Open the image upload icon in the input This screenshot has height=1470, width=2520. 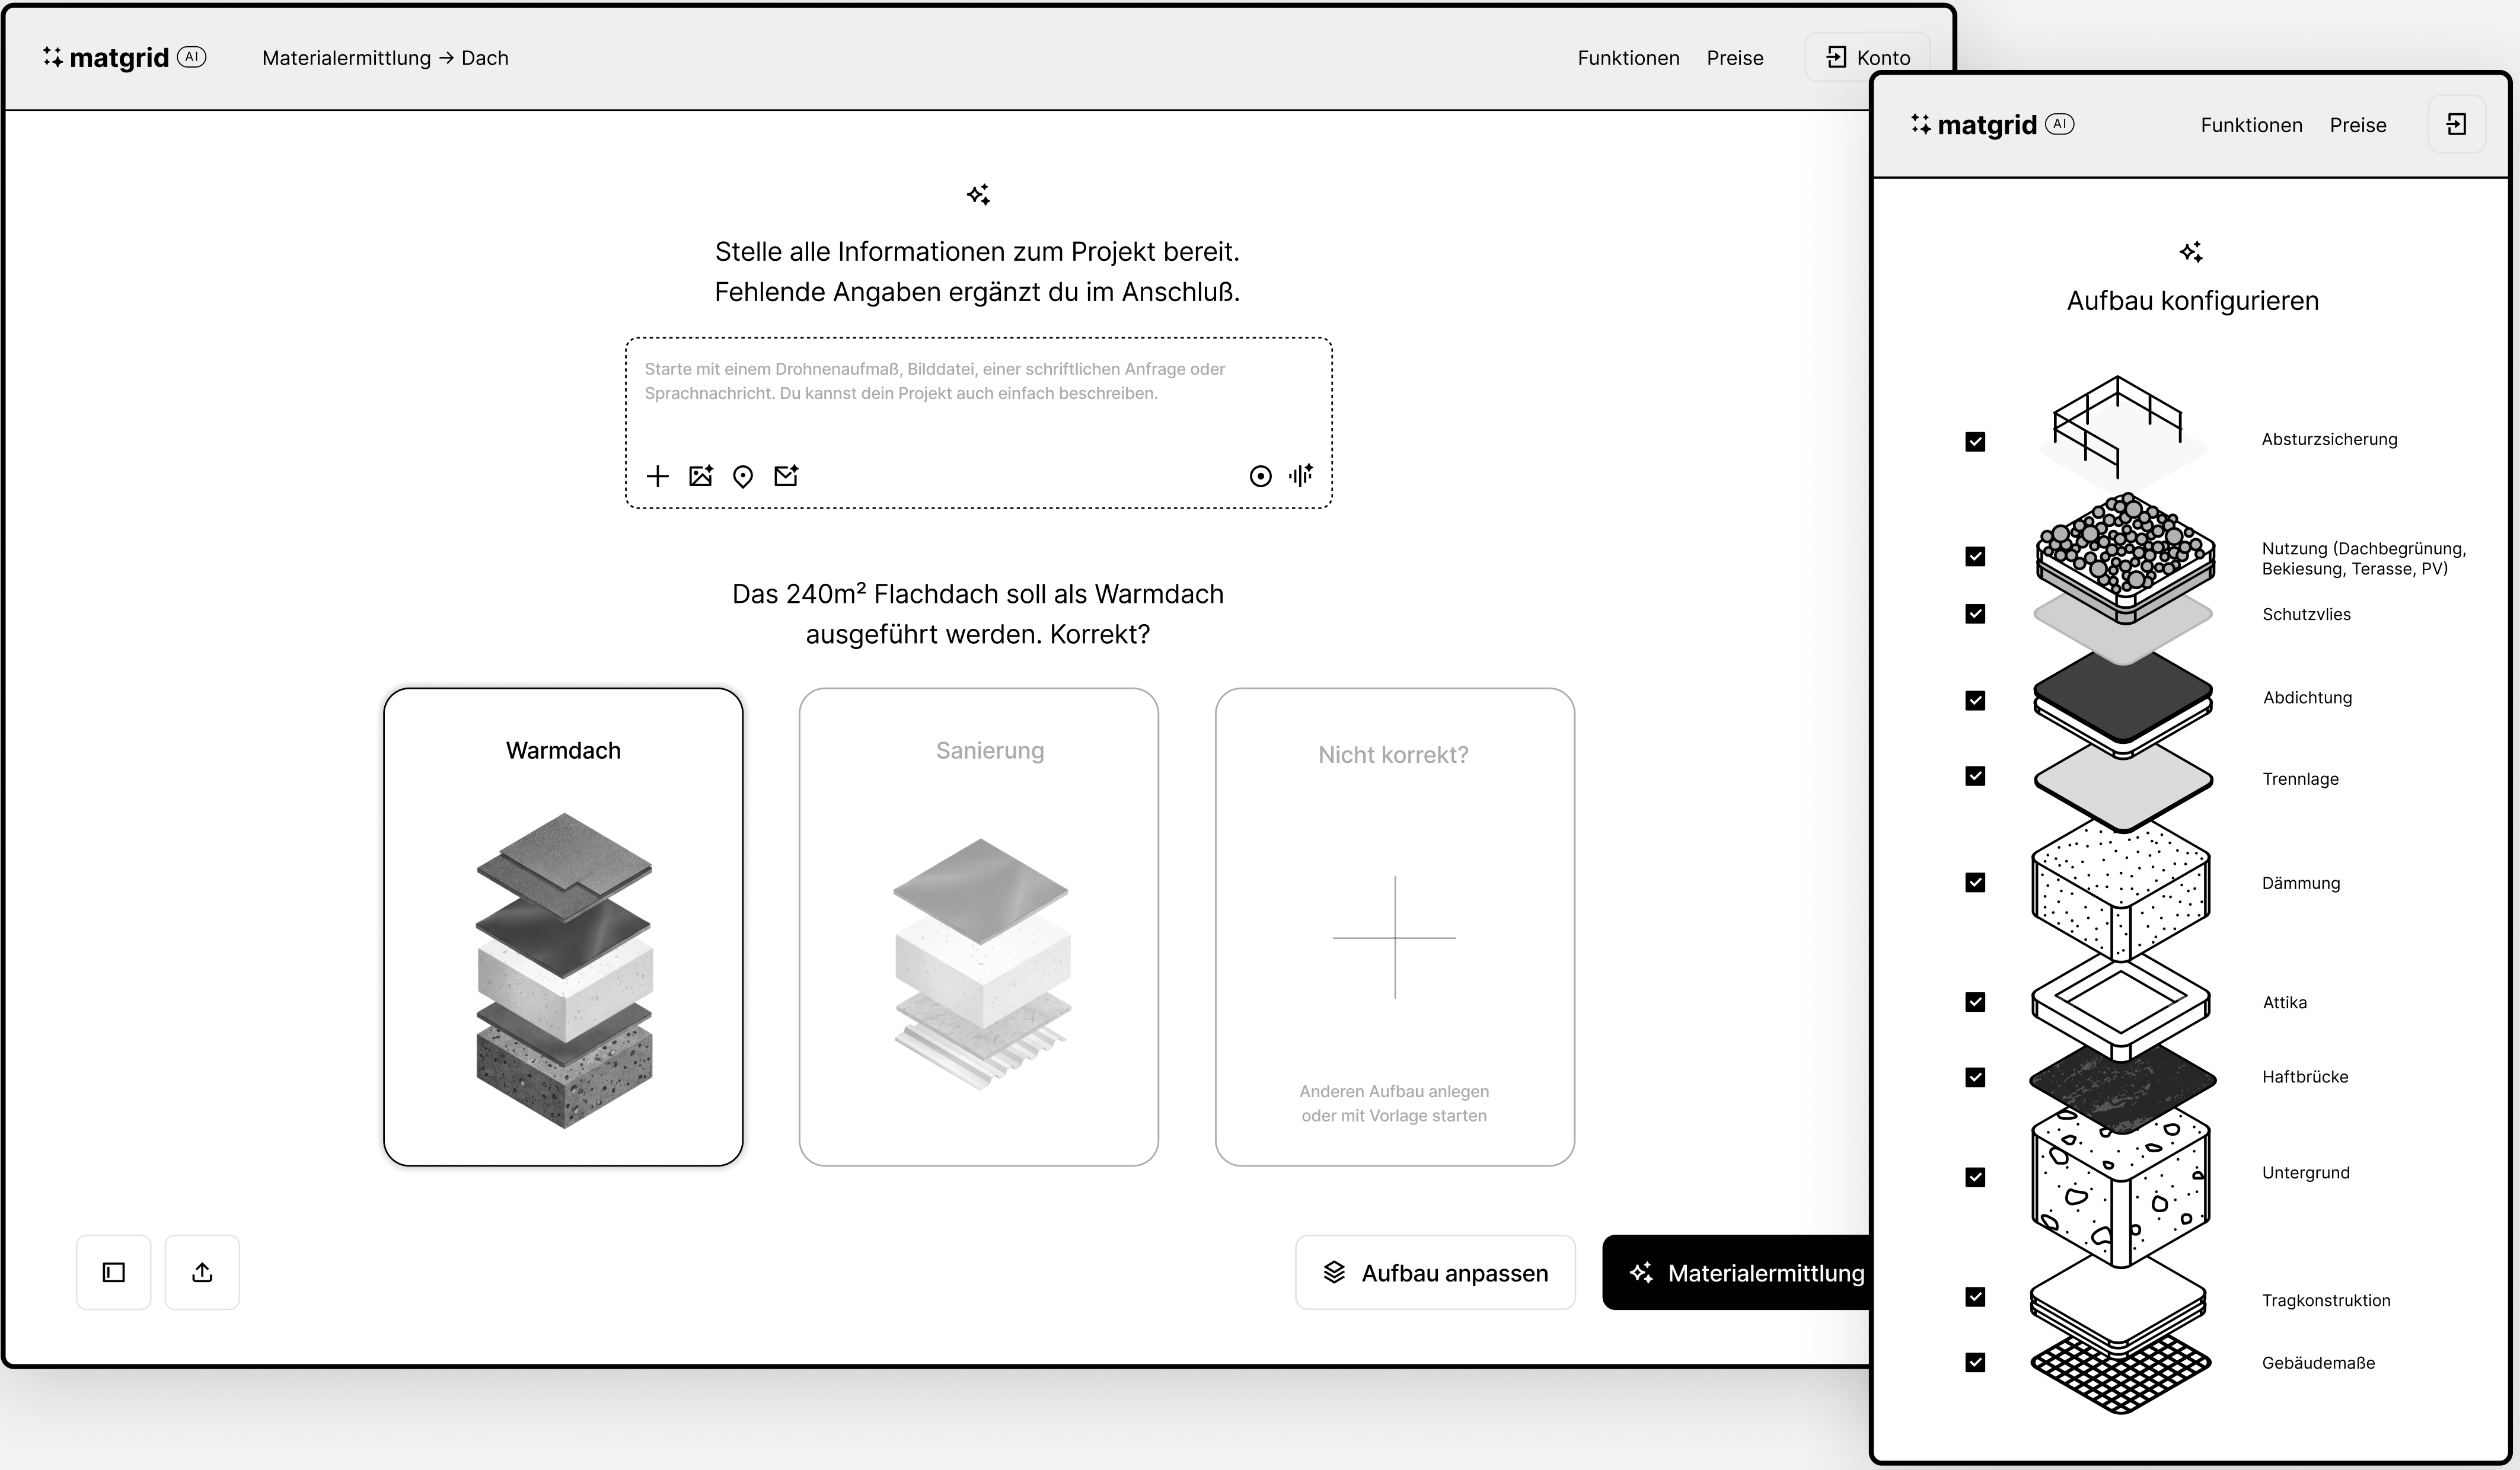pos(701,476)
